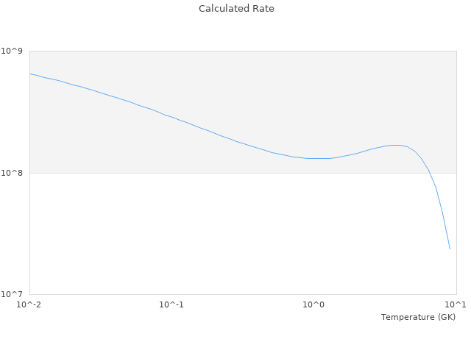Click the 10^-1 x-axis tick label
Viewport: 471px width, 353px height.
pos(171,304)
